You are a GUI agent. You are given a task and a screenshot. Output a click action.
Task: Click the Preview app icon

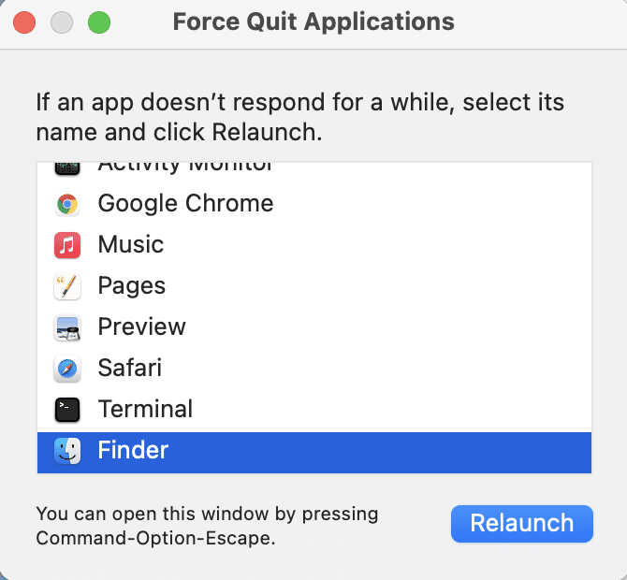click(x=67, y=327)
